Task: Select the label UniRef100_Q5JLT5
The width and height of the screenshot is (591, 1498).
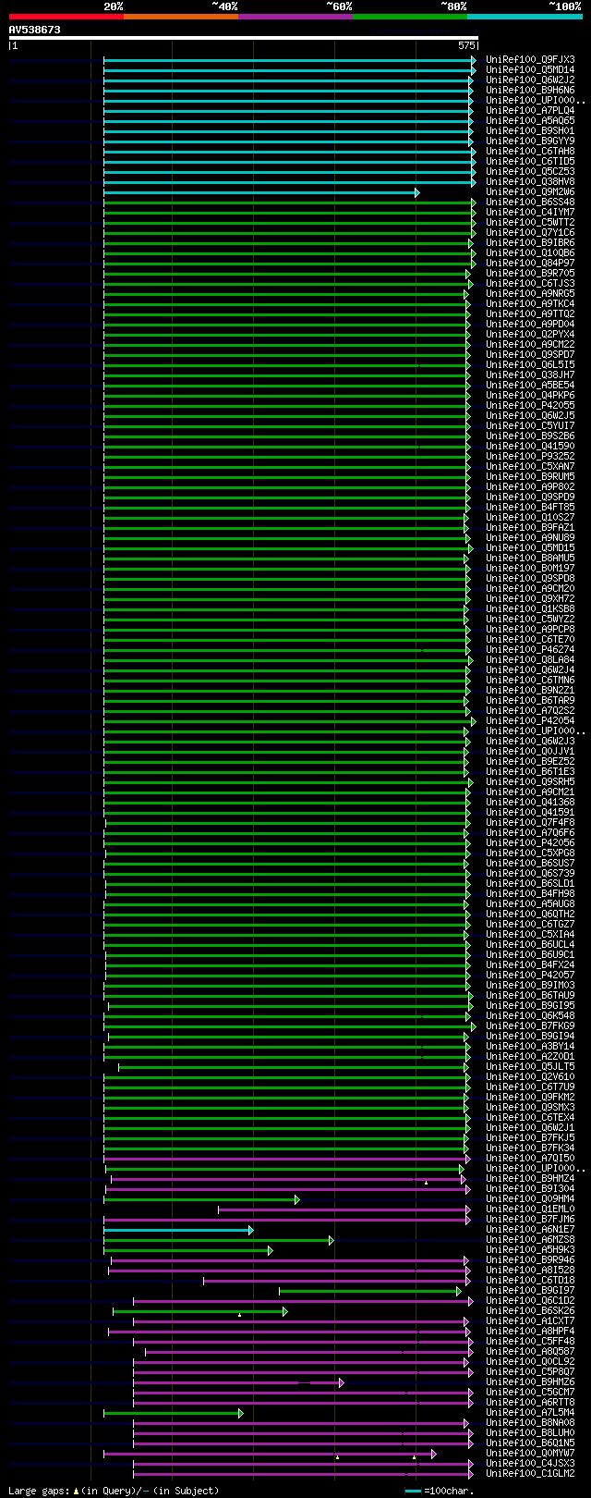Action: click(530, 1067)
